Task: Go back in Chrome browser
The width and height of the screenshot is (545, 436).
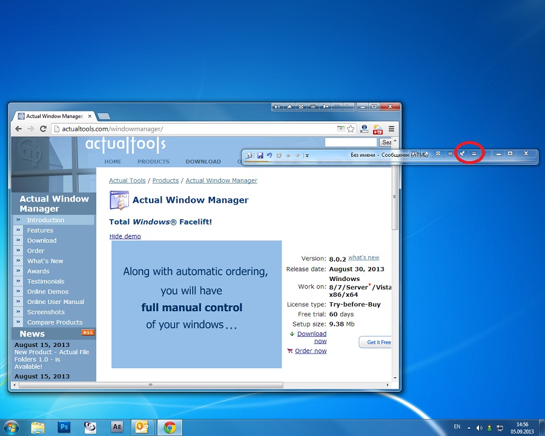Action: (18, 128)
